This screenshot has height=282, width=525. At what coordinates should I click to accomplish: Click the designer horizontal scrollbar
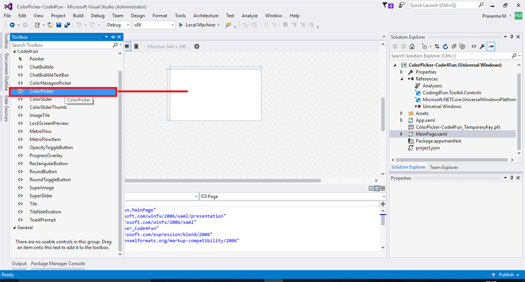223,181
